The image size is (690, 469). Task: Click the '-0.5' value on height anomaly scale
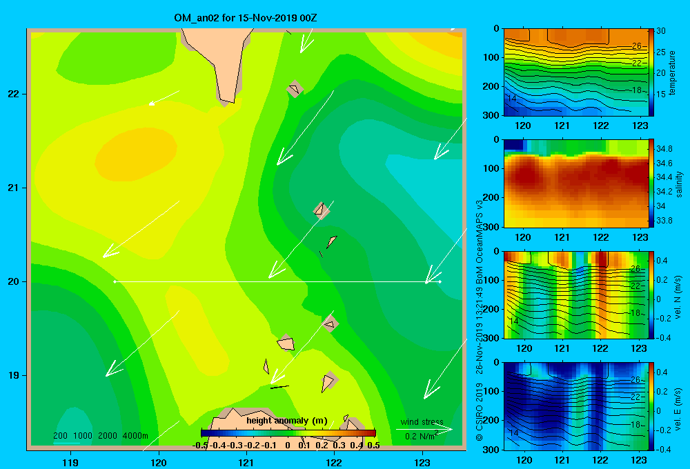click(x=200, y=446)
